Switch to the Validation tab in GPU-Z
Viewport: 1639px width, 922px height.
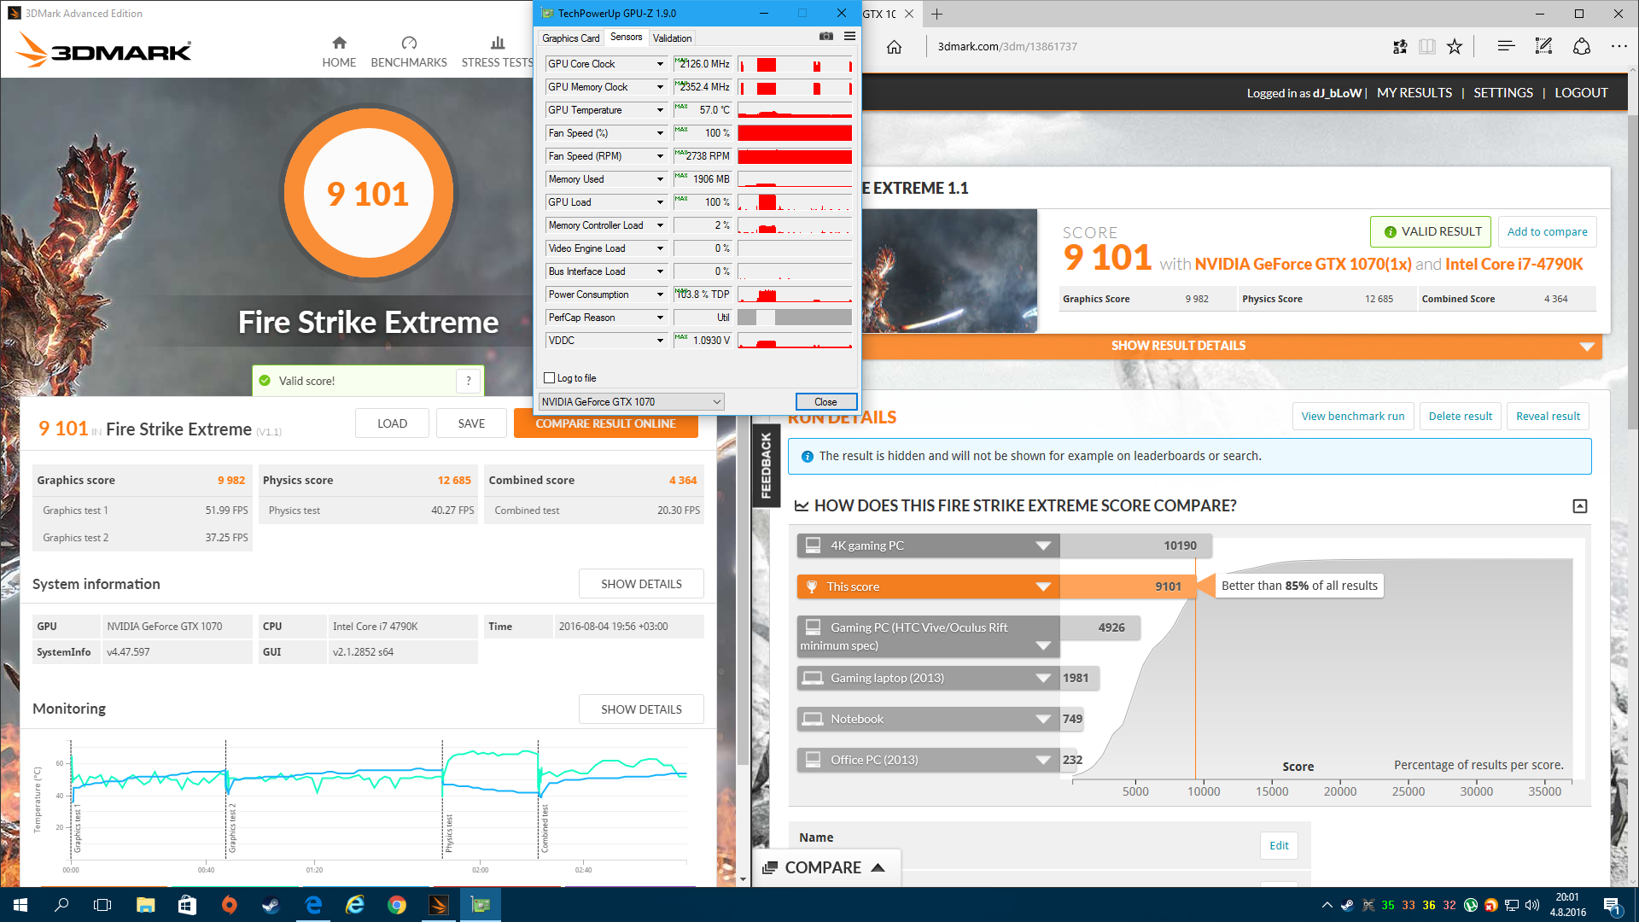pos(672,38)
